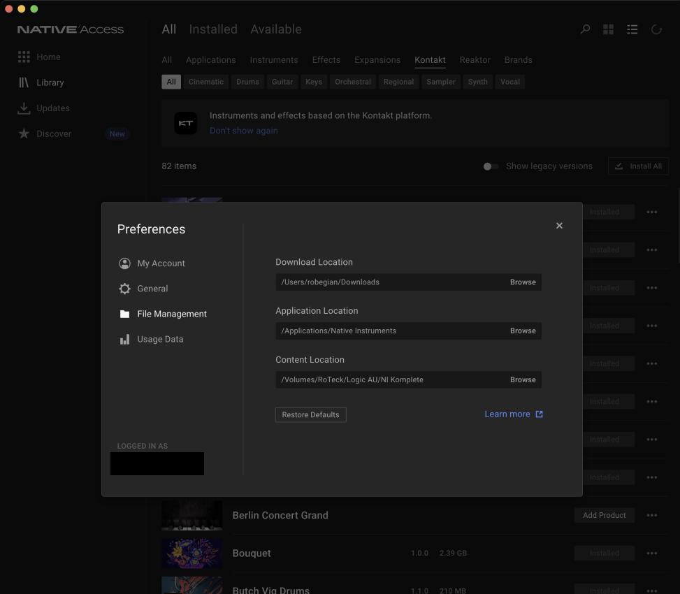Screen dimensions: 680x594
Task: Click the refresh library icon
Action: tap(656, 29)
